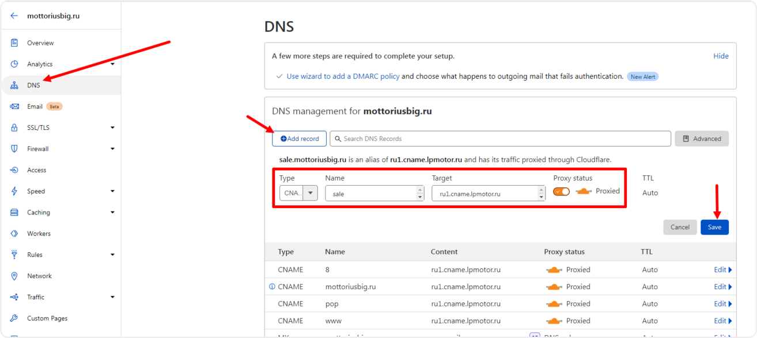Click the SSL/TLS lock icon
This screenshot has height=338, width=757.
coord(14,128)
